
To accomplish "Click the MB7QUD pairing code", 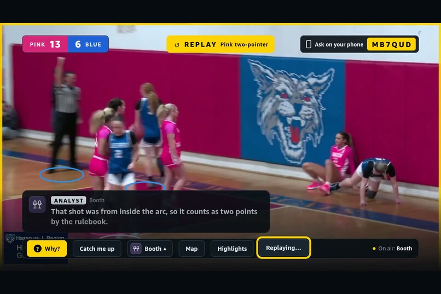I will click(x=392, y=44).
